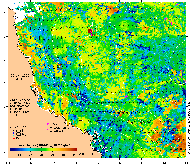Viewport: 192px width, 164px height.
Task: Click the cyan 80-150m arrow legend marker
Action: coord(14,136)
